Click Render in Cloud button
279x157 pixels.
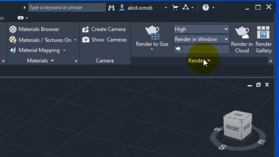[x=242, y=40]
